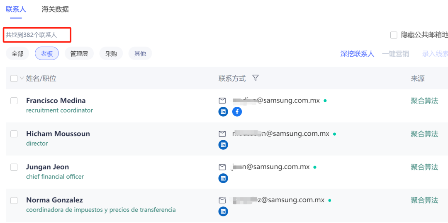Open Francisco Medina's Facebook icon
Screen dimensions: 448x223
coord(237,112)
